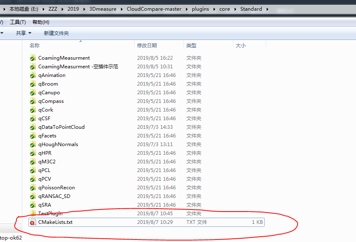Screen dimensions: 356x242
Task: Open the 工具(T) menu
Action: pos(18,22)
